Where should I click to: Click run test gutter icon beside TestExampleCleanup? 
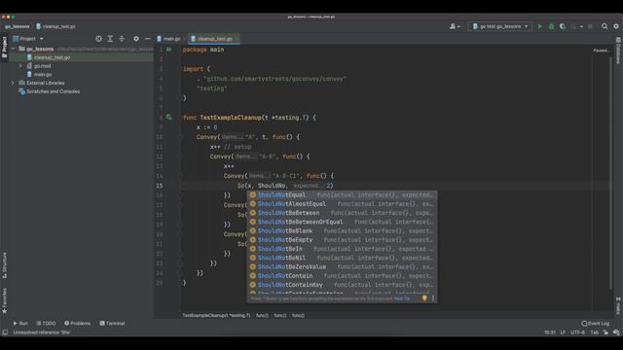click(x=168, y=118)
